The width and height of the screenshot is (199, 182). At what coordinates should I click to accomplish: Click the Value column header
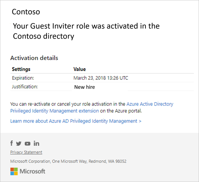point(80,69)
